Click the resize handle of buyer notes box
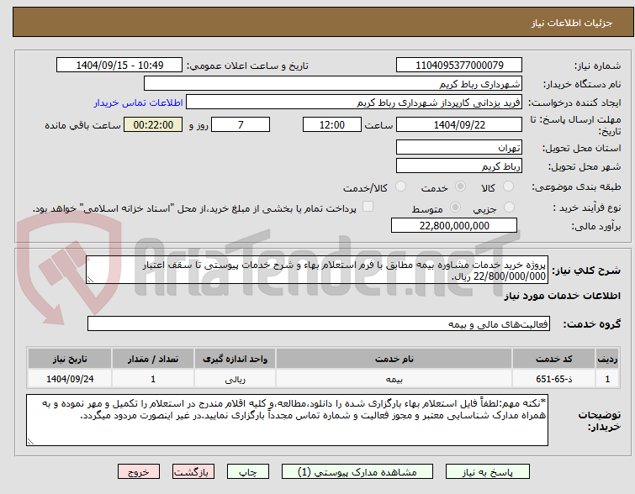The width and height of the screenshot is (635, 494). click(x=30, y=442)
